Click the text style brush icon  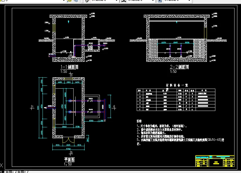[x=87, y=1]
